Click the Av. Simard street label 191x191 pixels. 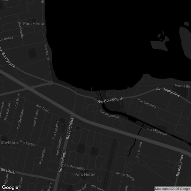tap(138, 150)
